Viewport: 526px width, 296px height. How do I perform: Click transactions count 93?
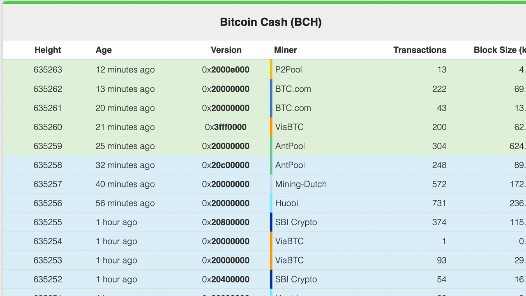click(442, 260)
